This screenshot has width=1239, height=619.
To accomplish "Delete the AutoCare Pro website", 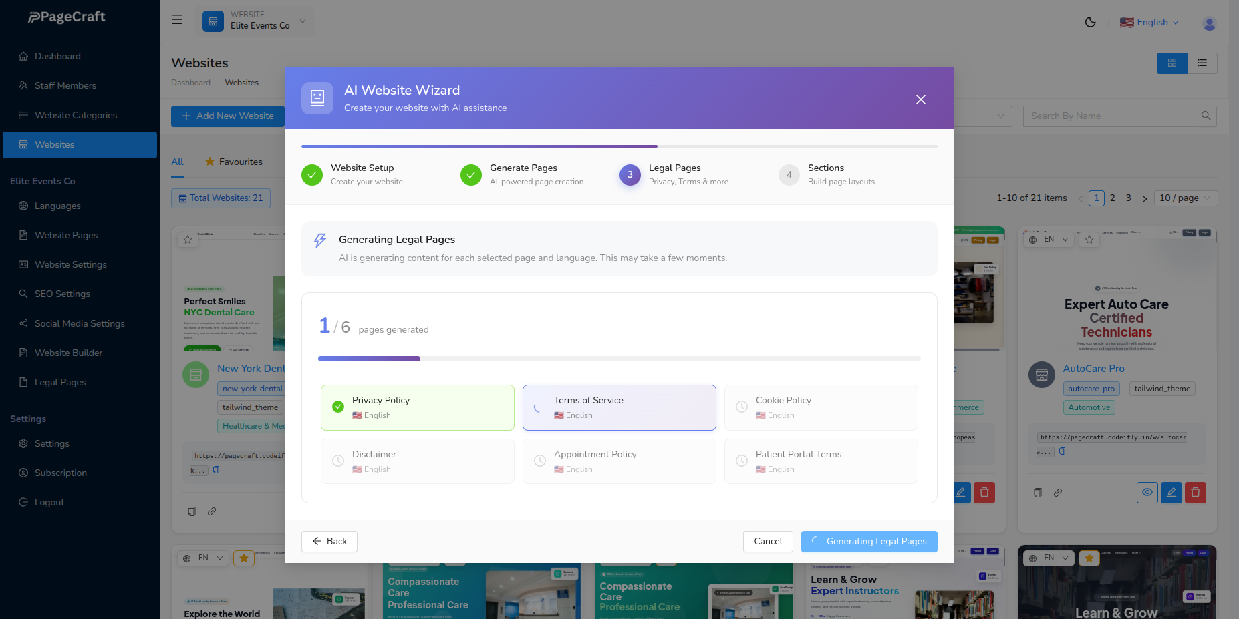I will [1195, 493].
